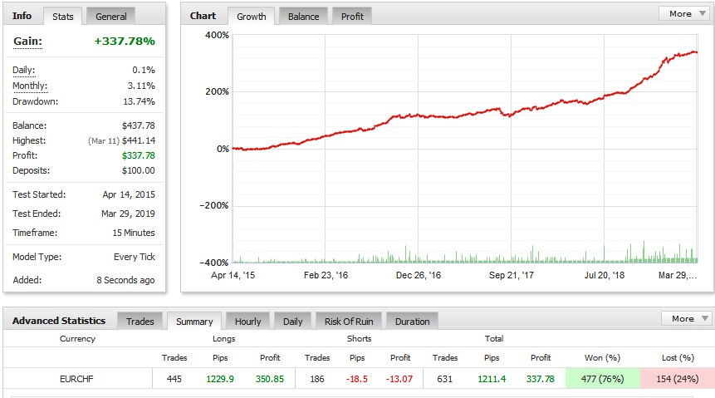
Task: Expand Advanced Statistics More dropdown
Action: pyautogui.click(x=688, y=318)
